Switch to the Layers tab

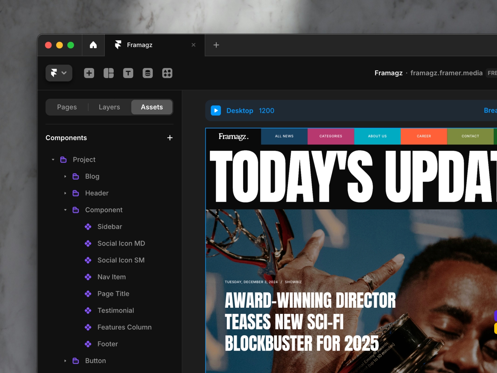[x=109, y=107]
